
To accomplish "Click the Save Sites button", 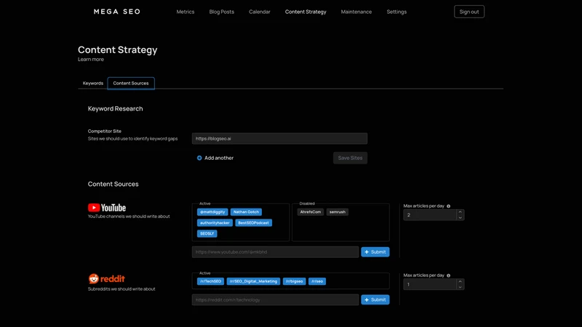I will (x=350, y=158).
